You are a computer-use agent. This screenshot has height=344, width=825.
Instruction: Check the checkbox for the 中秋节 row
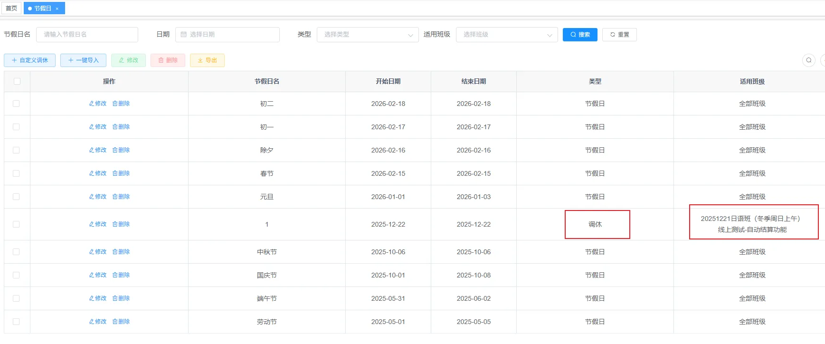(x=16, y=252)
